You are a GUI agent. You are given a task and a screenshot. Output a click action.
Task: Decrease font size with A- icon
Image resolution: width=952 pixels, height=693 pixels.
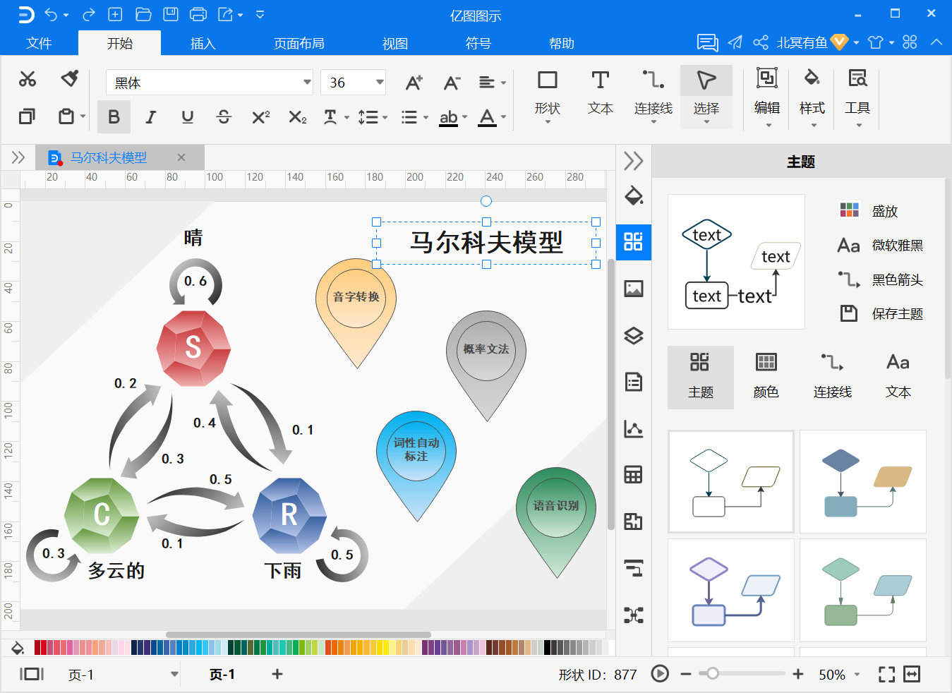452,83
